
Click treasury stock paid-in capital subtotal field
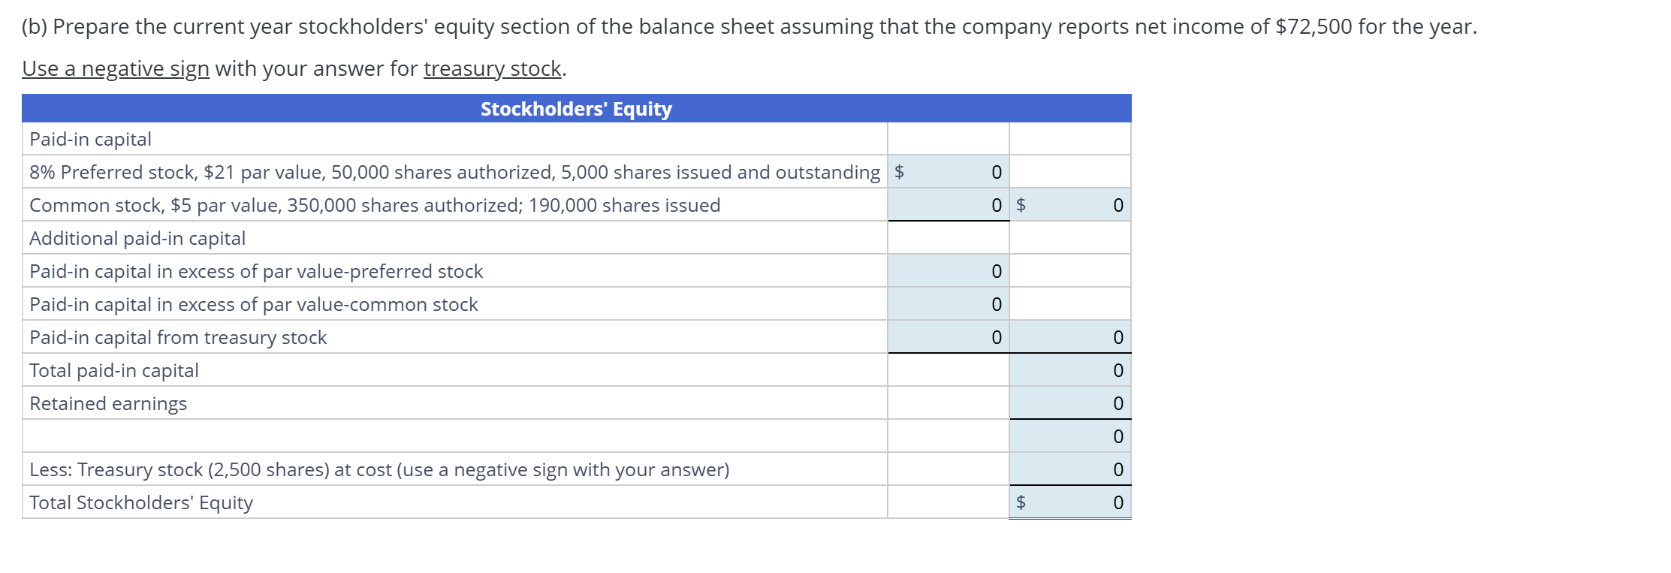pos(1070,337)
